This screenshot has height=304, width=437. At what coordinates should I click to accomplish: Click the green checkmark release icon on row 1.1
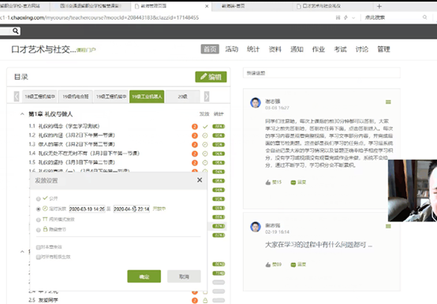205,127
